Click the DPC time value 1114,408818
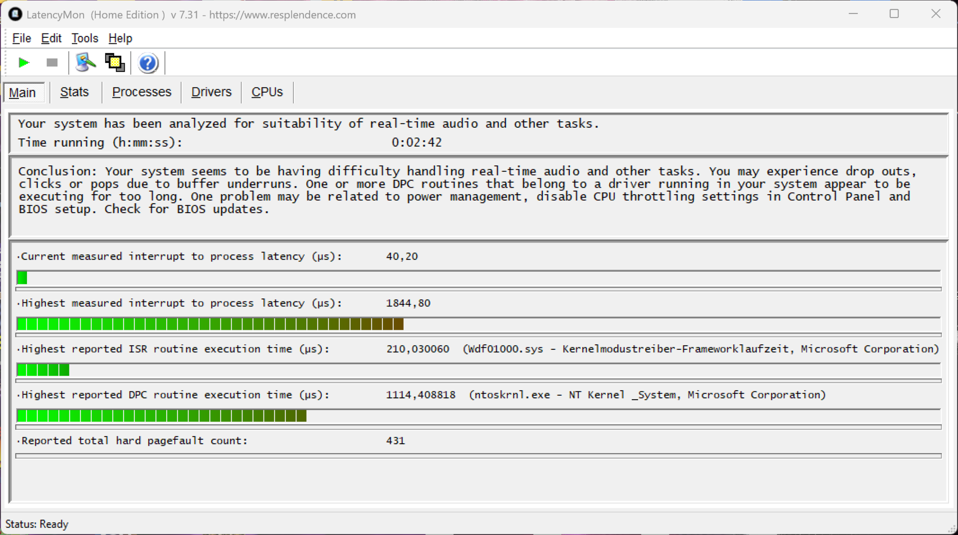Image resolution: width=958 pixels, height=535 pixels. tap(421, 395)
